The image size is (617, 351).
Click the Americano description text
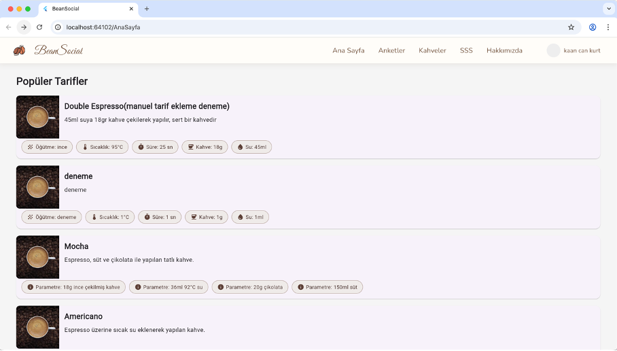(x=135, y=330)
